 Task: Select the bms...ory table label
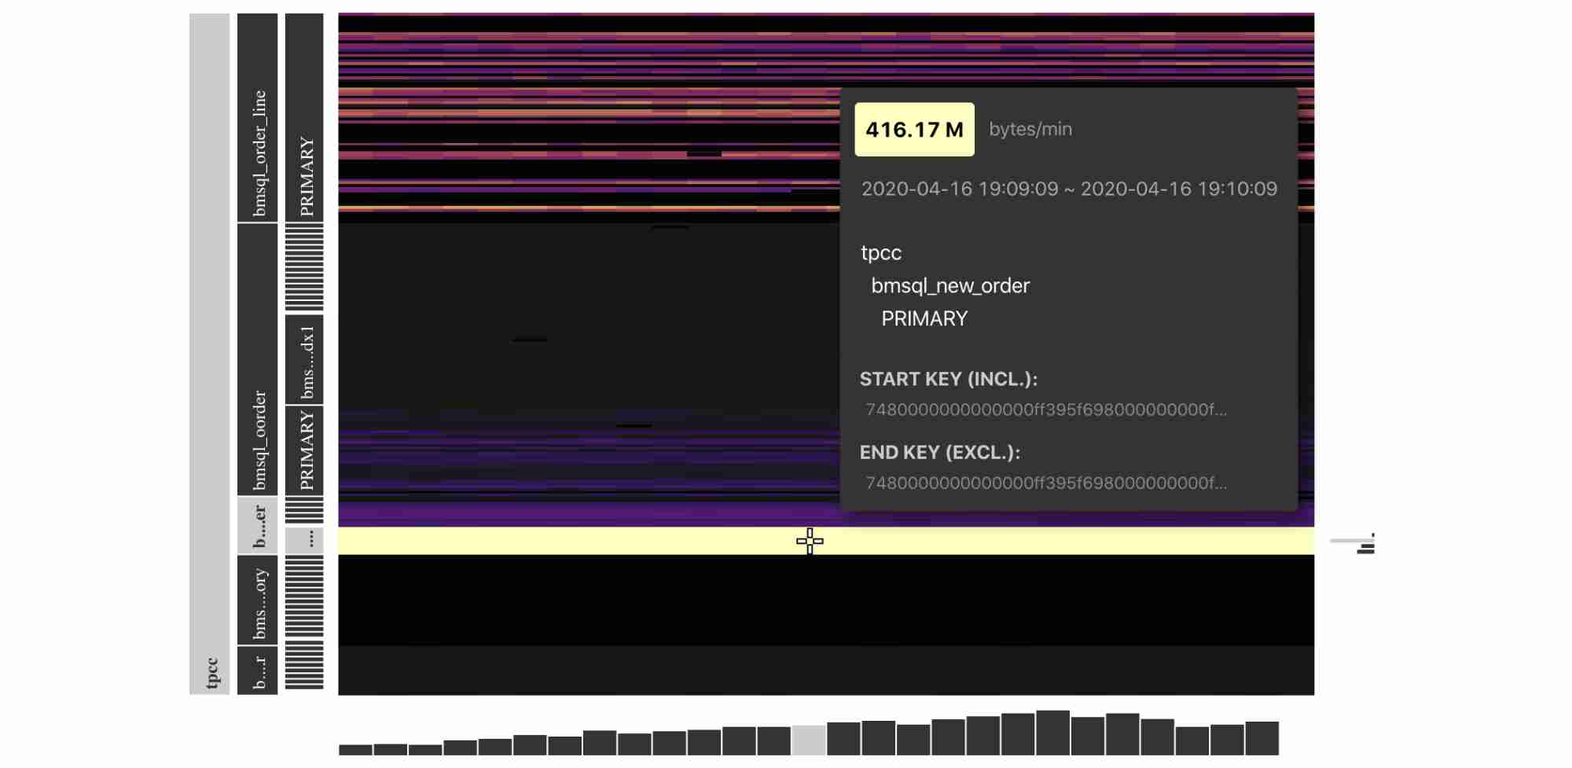258,601
